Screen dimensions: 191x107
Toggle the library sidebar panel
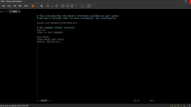click(63, 6)
